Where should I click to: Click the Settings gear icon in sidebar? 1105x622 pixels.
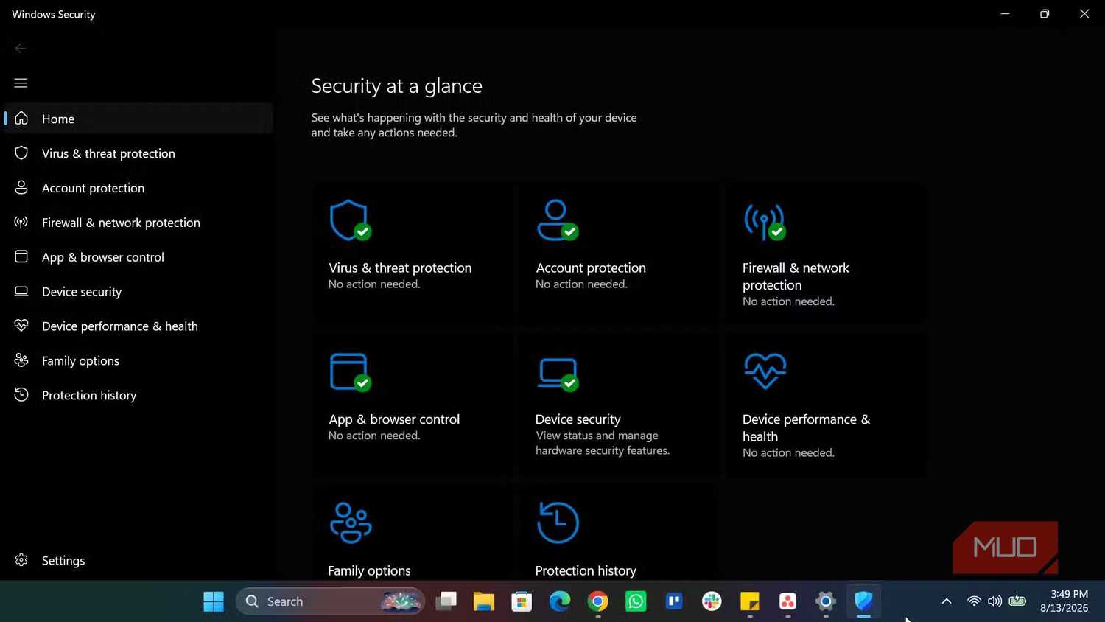tap(21, 560)
